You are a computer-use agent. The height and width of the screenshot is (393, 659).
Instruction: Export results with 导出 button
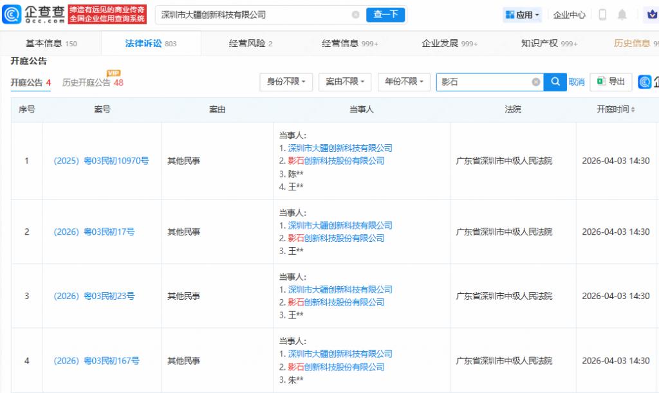pos(611,82)
